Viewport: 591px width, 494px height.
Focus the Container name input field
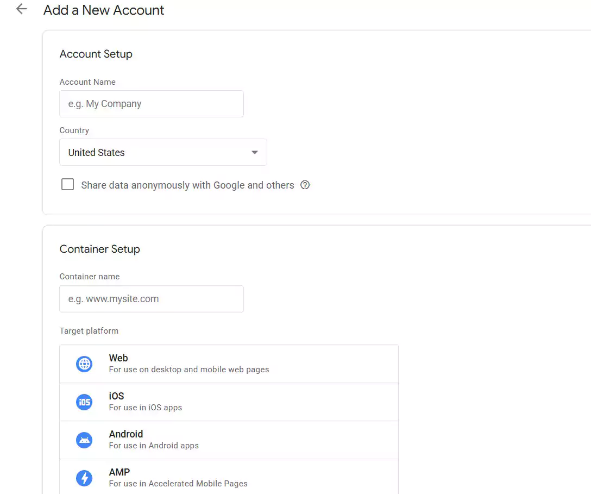tap(152, 299)
